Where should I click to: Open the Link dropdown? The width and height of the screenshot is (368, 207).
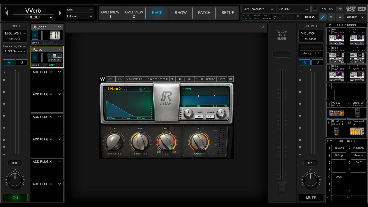click(x=80, y=10)
